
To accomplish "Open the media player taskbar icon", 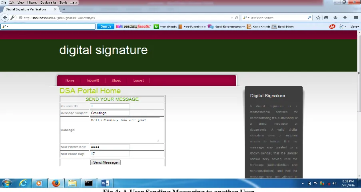I will (x=39, y=184).
